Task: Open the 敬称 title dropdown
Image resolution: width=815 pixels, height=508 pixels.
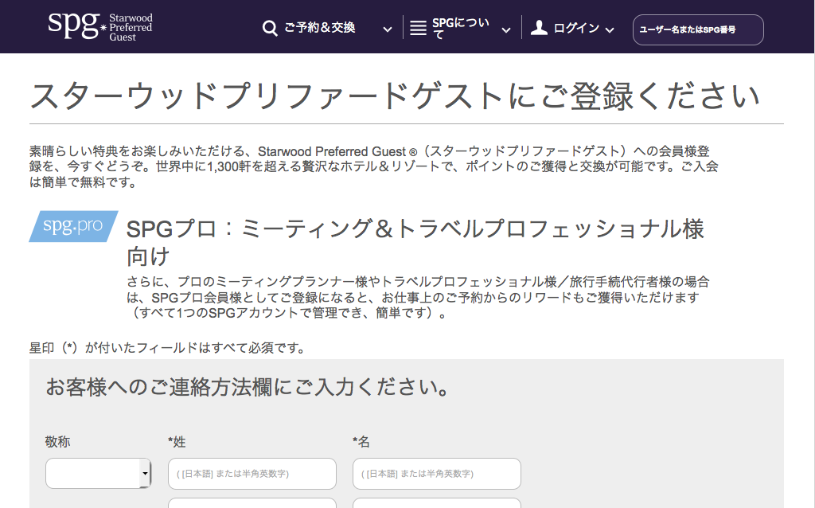Action: pyautogui.click(x=98, y=473)
